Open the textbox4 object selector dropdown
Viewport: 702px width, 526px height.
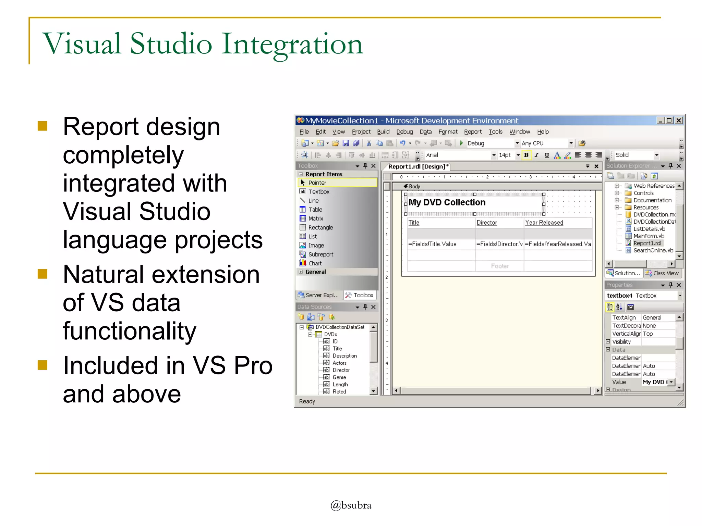click(680, 296)
